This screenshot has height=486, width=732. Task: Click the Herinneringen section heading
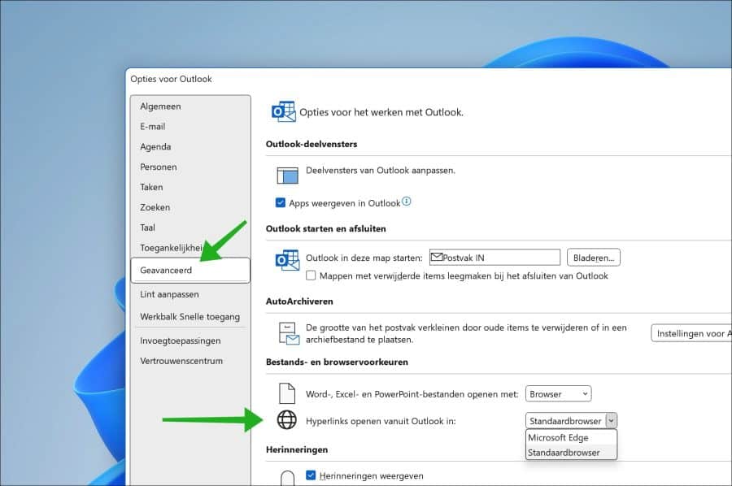(296, 449)
